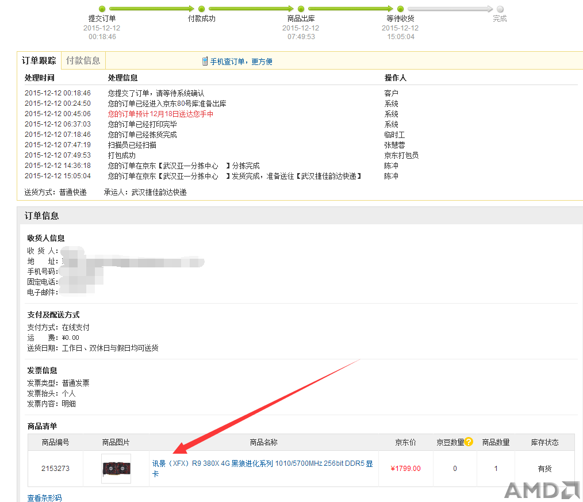Click the 库存状态 column header

click(544, 443)
